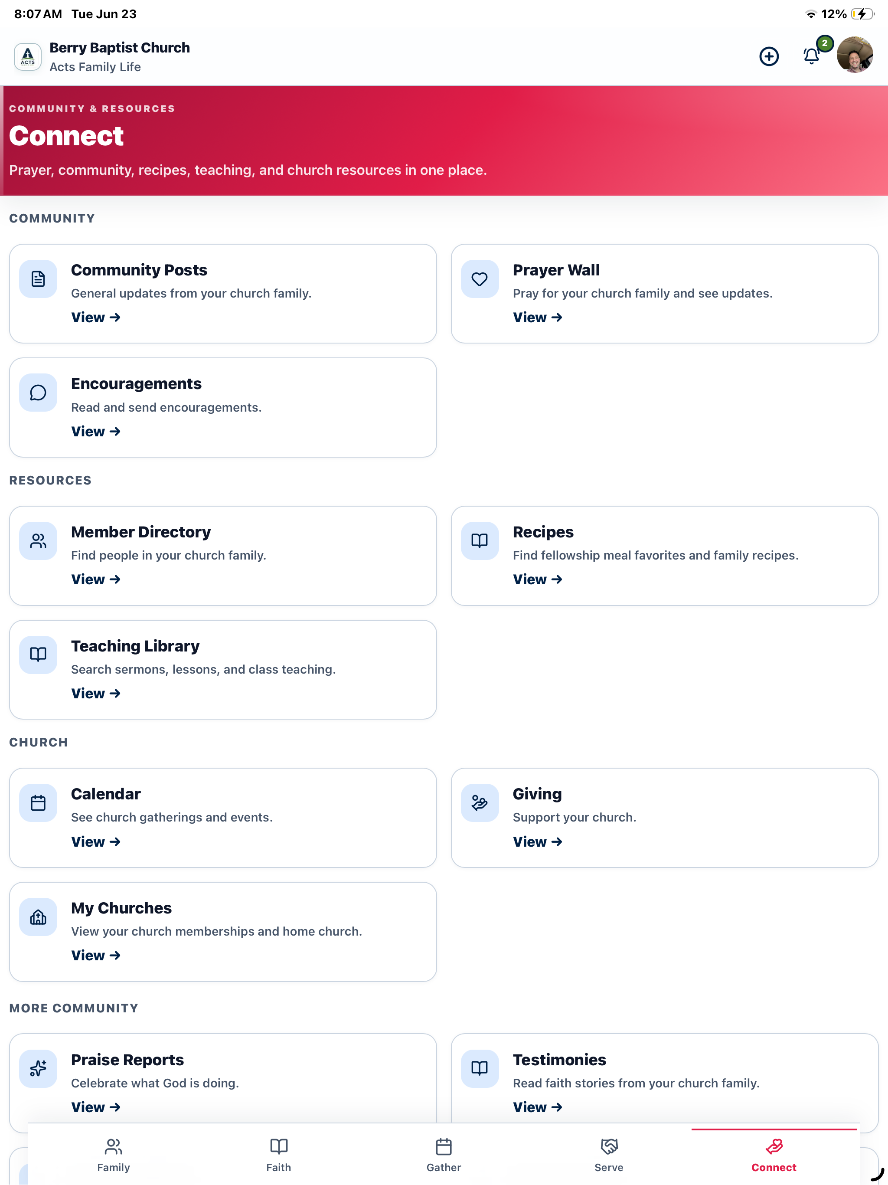View the church Calendar
The image size is (888, 1185).
(x=96, y=841)
